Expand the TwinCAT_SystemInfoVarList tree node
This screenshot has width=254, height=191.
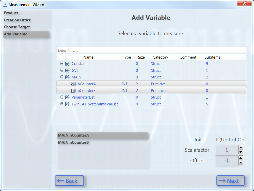[x=62, y=104]
